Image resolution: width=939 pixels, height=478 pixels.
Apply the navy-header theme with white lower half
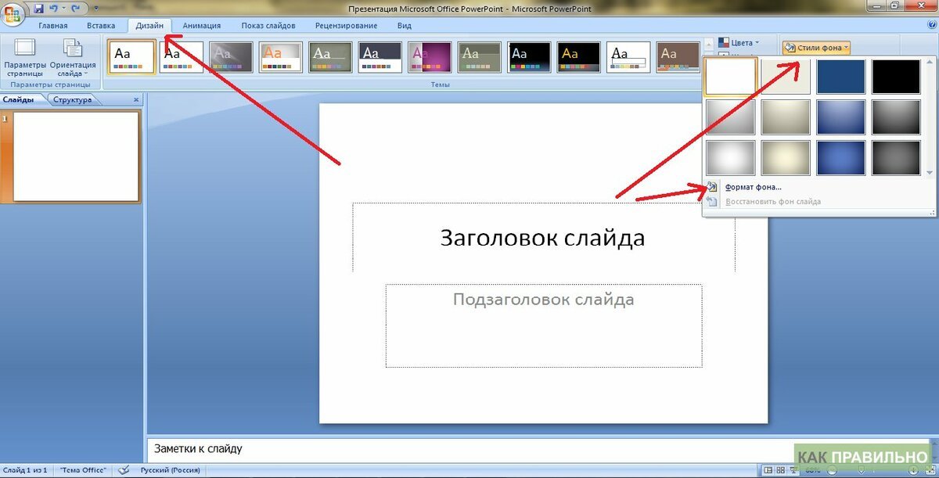point(380,57)
